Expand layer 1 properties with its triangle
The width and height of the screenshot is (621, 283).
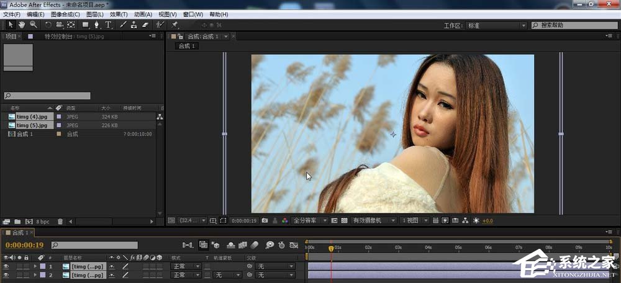[34, 266]
